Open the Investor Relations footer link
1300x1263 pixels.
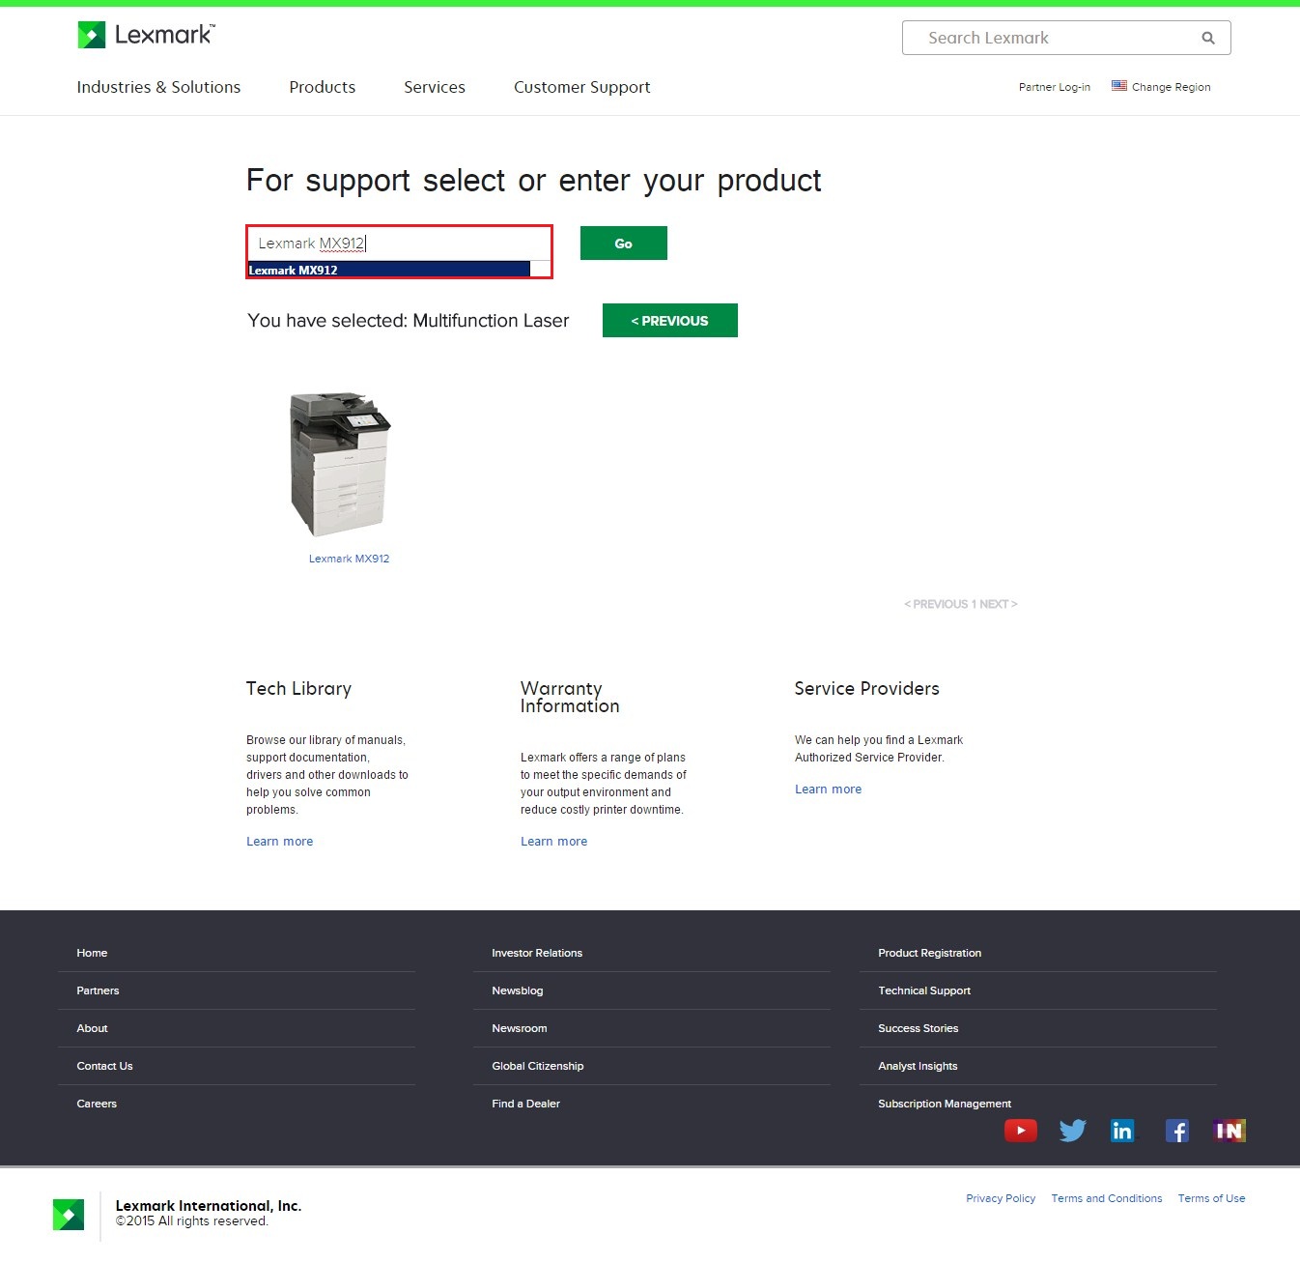click(537, 953)
